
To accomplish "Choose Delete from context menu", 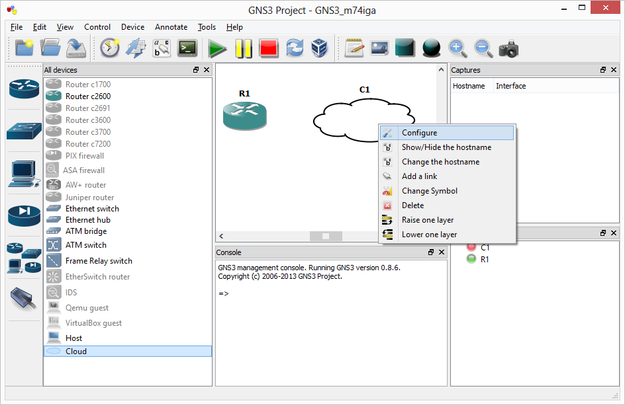I will tap(447, 205).
